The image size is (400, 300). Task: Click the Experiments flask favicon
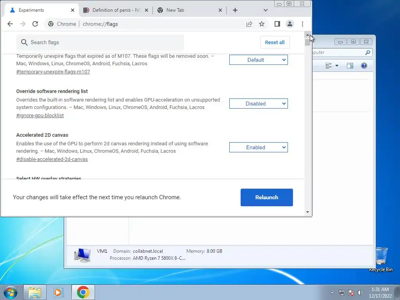[12, 10]
